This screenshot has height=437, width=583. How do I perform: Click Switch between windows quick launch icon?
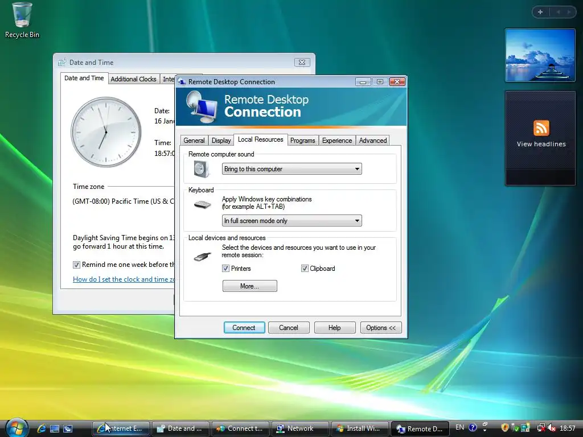click(68, 428)
